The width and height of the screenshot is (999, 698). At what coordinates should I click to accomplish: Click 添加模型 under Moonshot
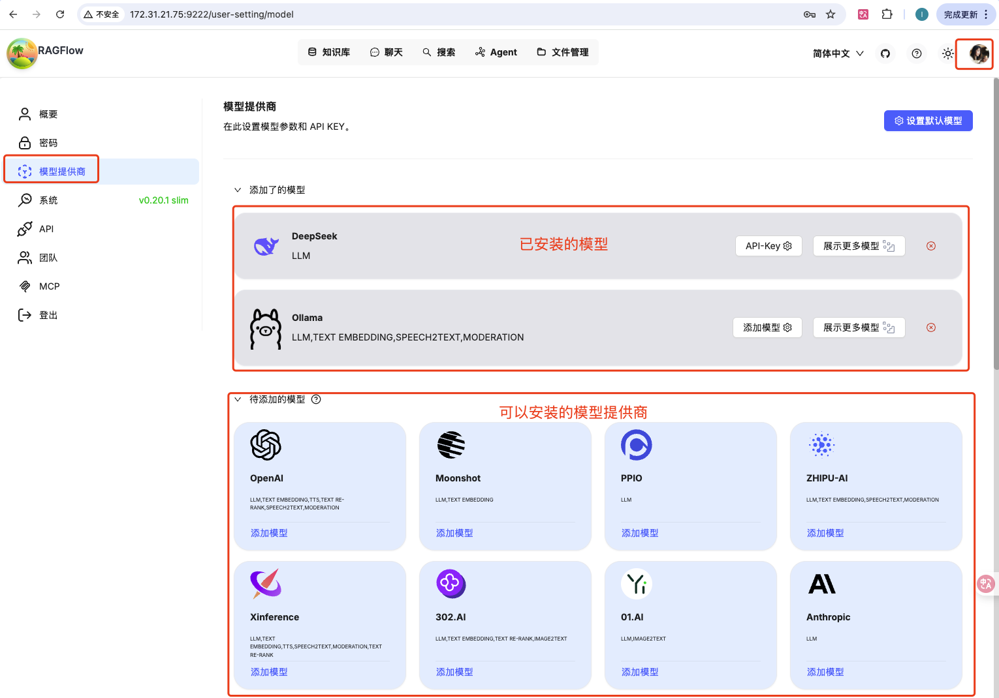[x=454, y=533]
